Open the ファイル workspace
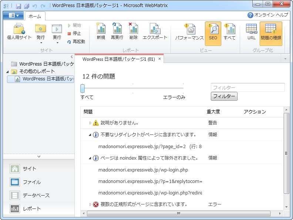Image resolution: width=293 pixels, height=220 pixels. pyautogui.click(x=39, y=182)
